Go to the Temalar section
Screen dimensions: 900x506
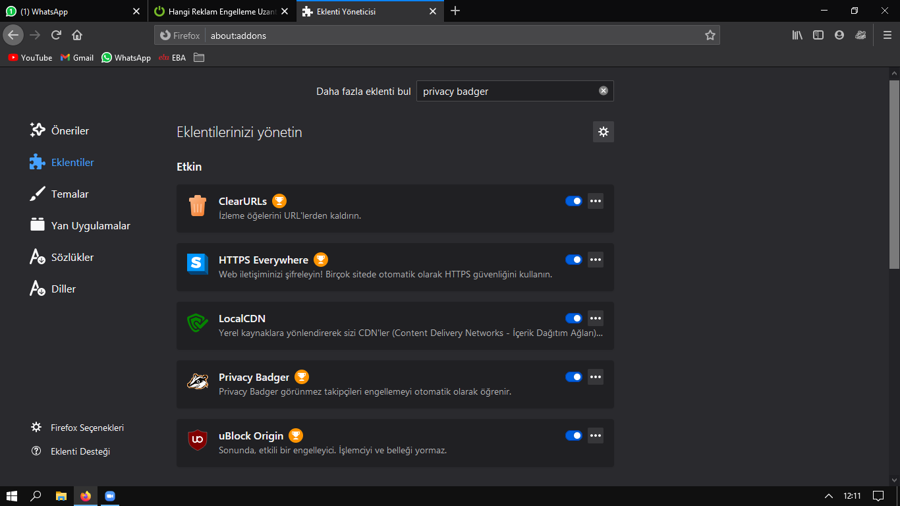(x=59, y=194)
